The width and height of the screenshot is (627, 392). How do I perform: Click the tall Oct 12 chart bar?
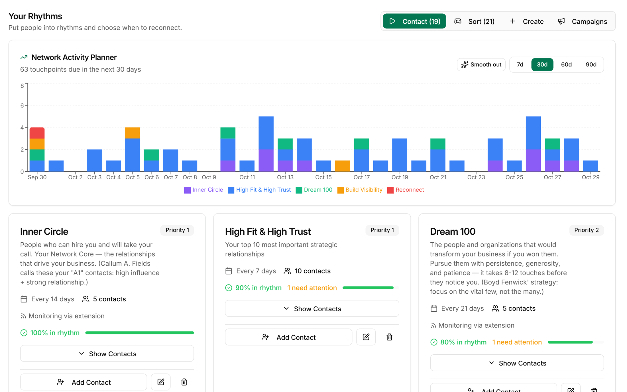(x=266, y=144)
